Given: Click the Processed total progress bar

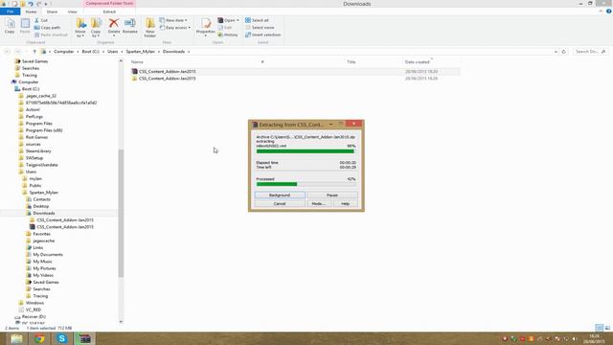Looking at the screenshot, I should (x=306, y=184).
